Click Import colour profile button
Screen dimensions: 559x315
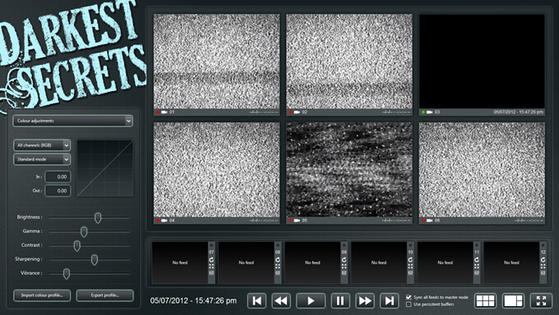click(x=42, y=295)
